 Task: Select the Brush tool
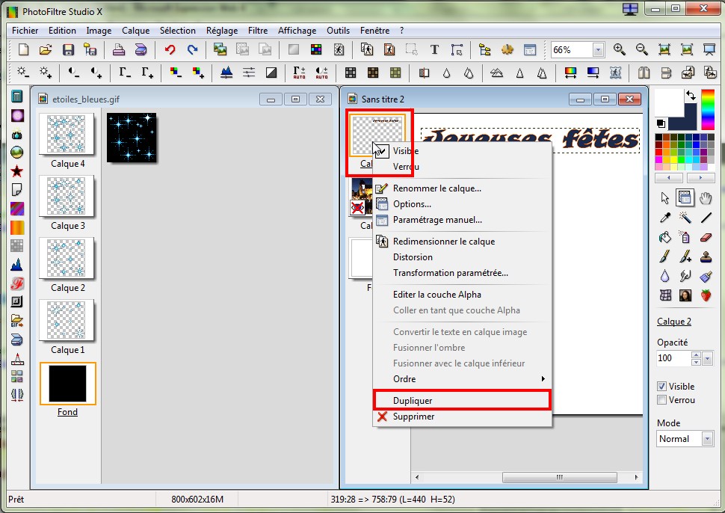click(x=665, y=256)
